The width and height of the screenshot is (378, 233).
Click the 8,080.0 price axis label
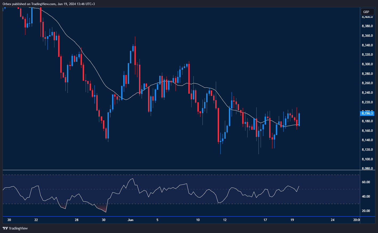pos(367,169)
